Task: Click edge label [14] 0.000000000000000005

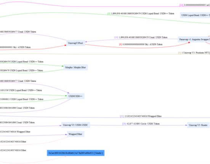Action: tap(195, 5)
